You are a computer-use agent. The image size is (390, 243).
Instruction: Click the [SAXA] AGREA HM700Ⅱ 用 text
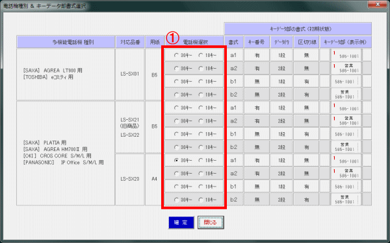click(55, 149)
